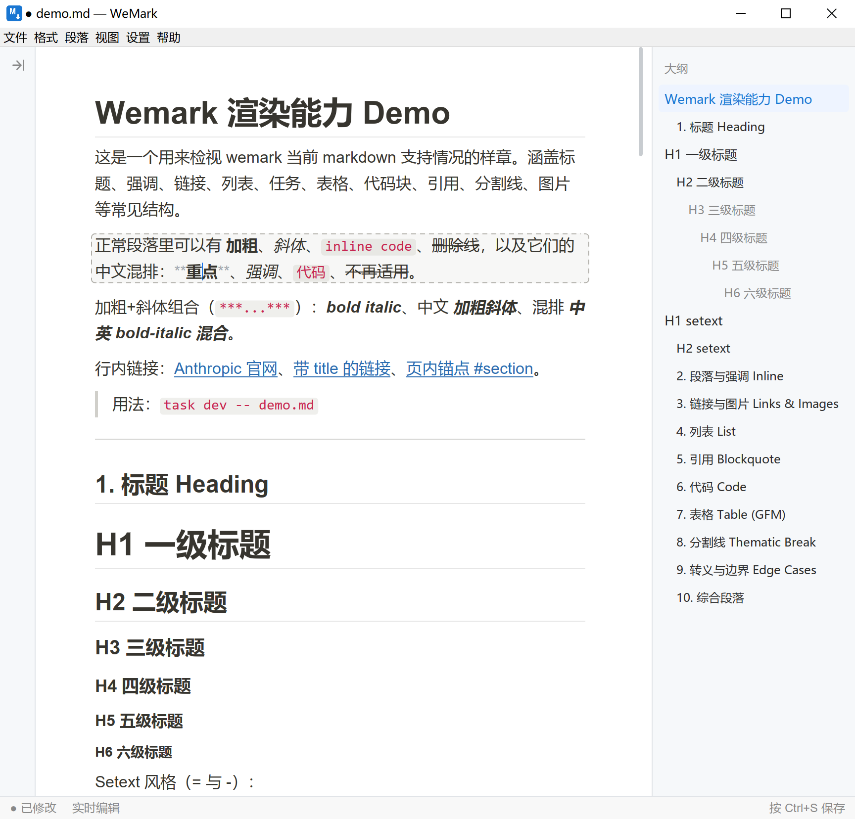Click the ***...*** inline code snippet
855x819 pixels.
(255, 308)
